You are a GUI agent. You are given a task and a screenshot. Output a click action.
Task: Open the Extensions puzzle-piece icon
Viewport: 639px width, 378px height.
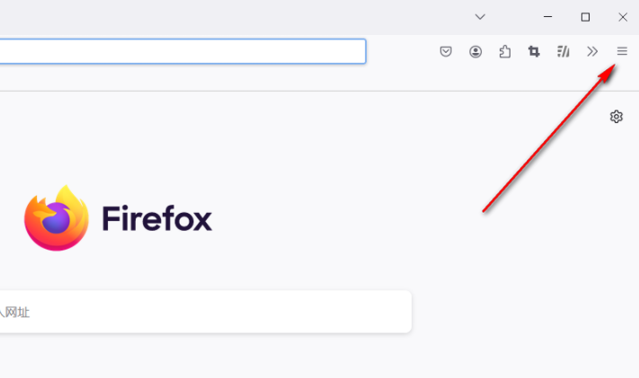(x=505, y=51)
